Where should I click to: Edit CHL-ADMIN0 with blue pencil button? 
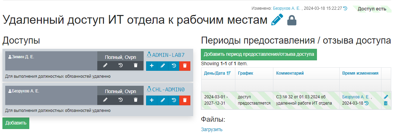click(162, 100)
